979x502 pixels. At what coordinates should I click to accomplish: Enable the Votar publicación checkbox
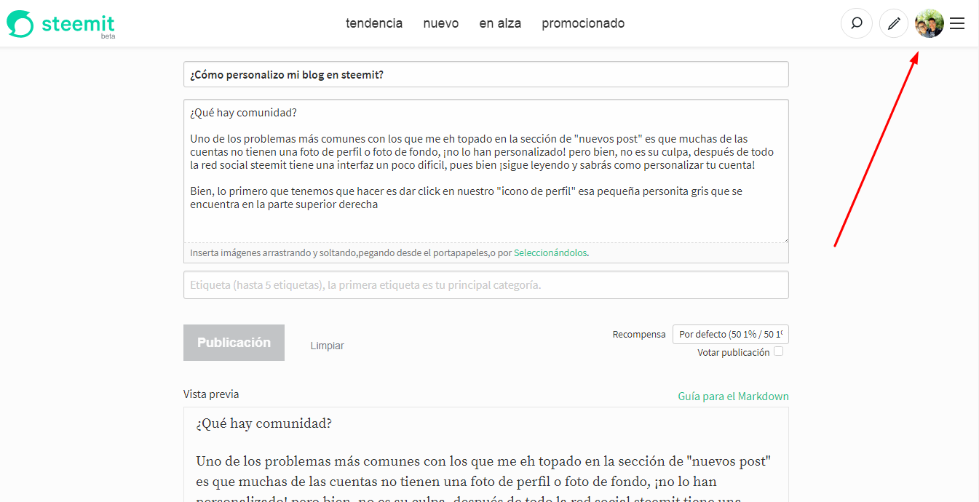778,351
